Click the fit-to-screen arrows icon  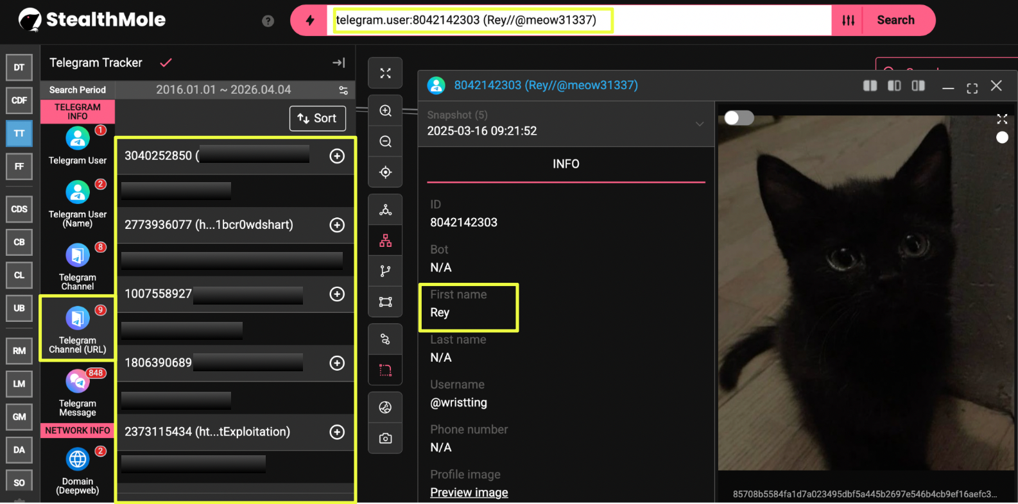coord(385,73)
